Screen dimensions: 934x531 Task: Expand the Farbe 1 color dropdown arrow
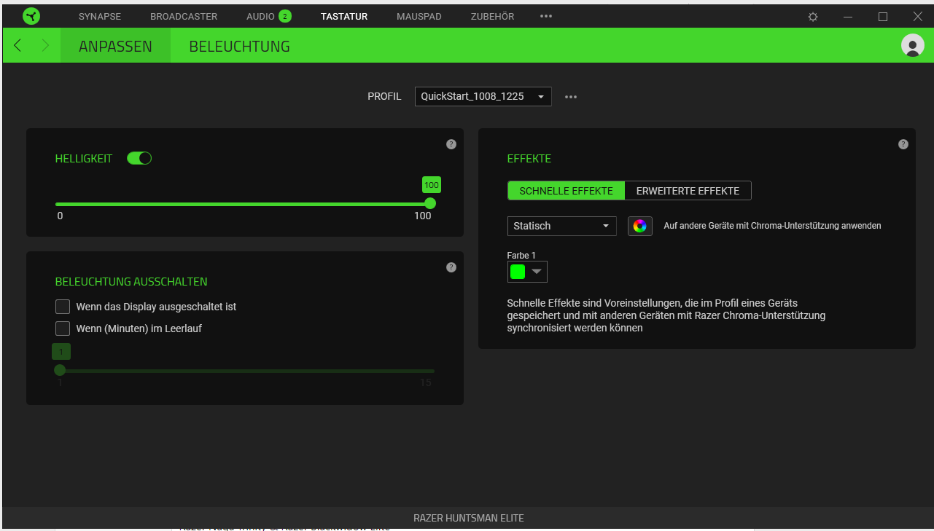click(x=537, y=272)
